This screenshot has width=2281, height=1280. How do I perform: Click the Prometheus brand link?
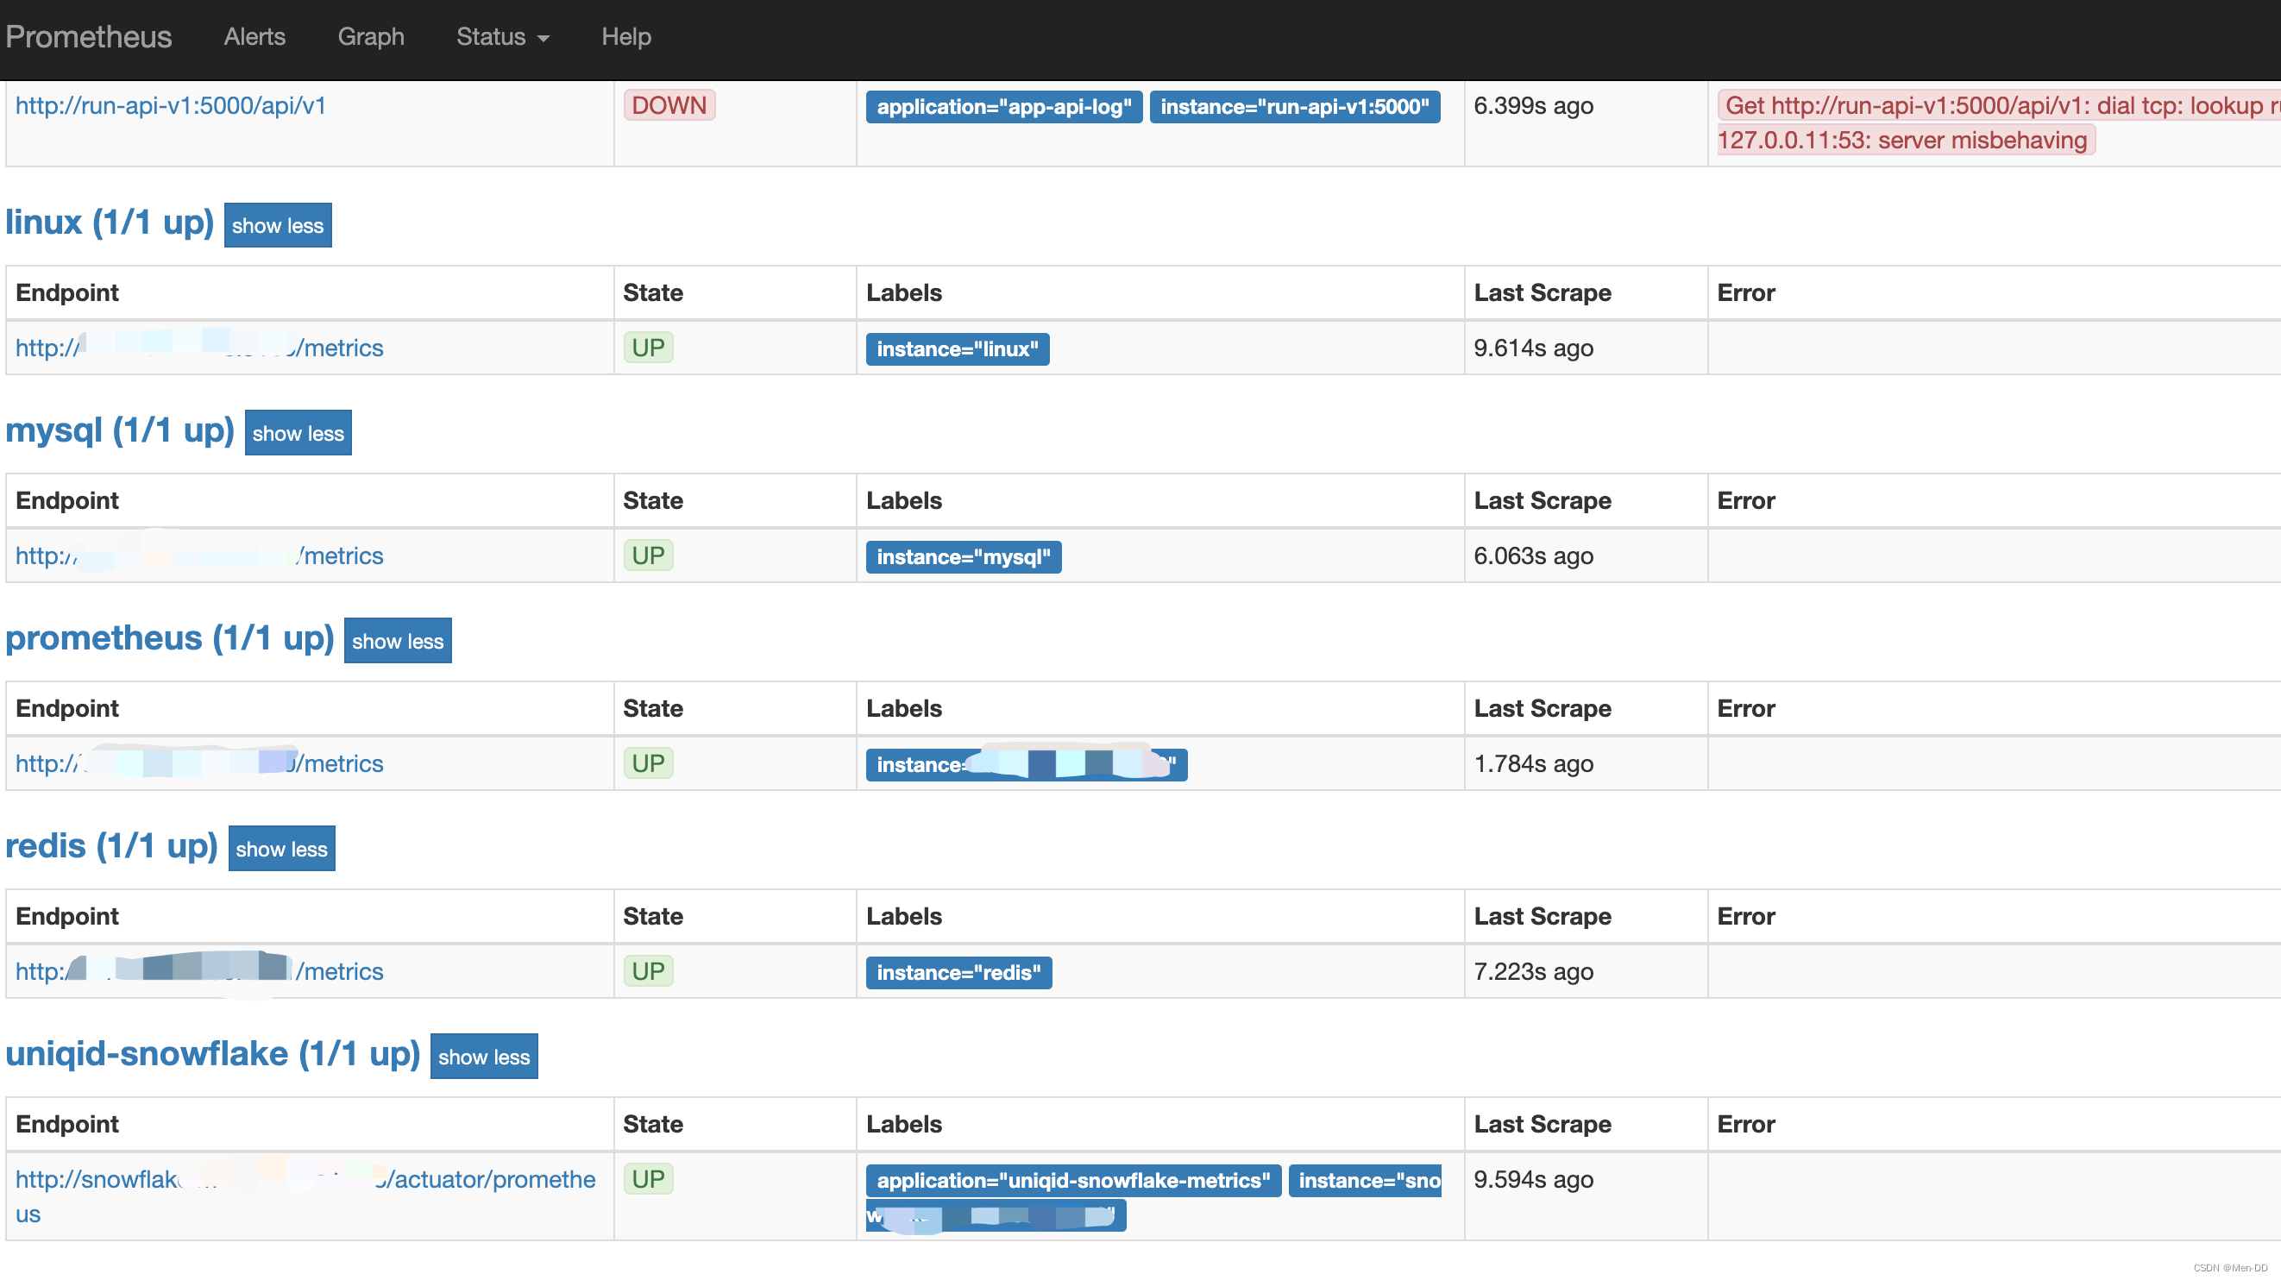click(x=89, y=36)
